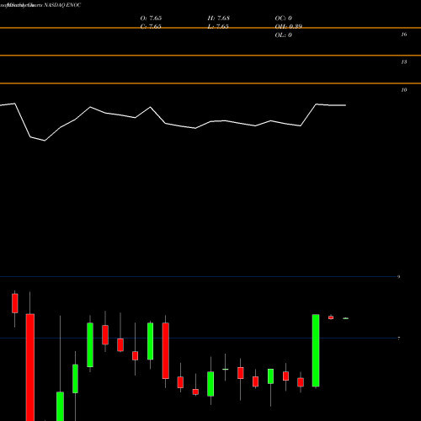The width and height of the screenshot is (421, 421).
Task: Select the OC: 0 reading
Action: click(x=284, y=18)
